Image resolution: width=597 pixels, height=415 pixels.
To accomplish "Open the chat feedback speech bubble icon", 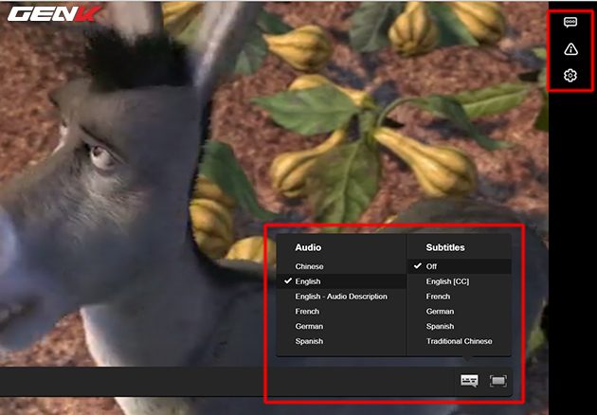I will 570,23.
